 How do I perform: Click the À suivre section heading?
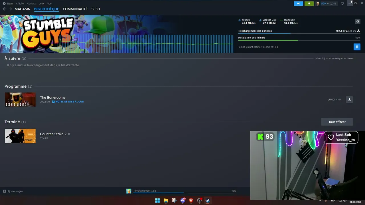(15, 58)
